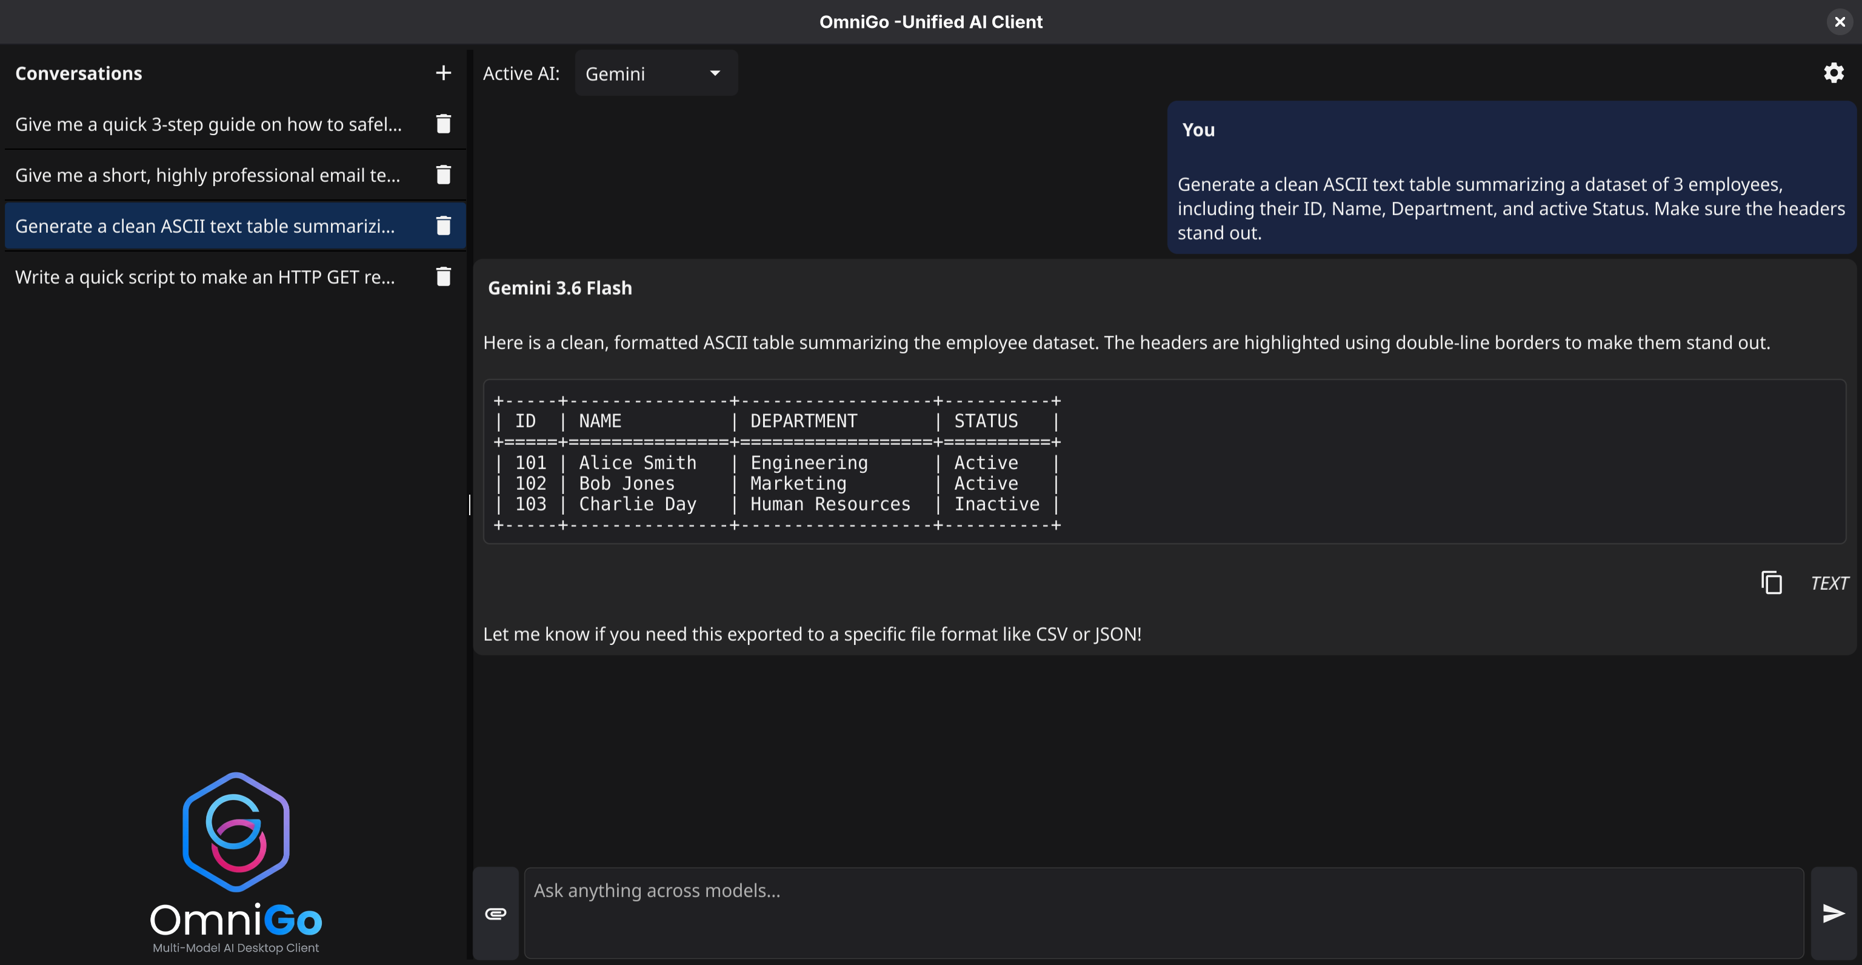Click 'Multi-Model AI Desktop Client' tagline

236,947
